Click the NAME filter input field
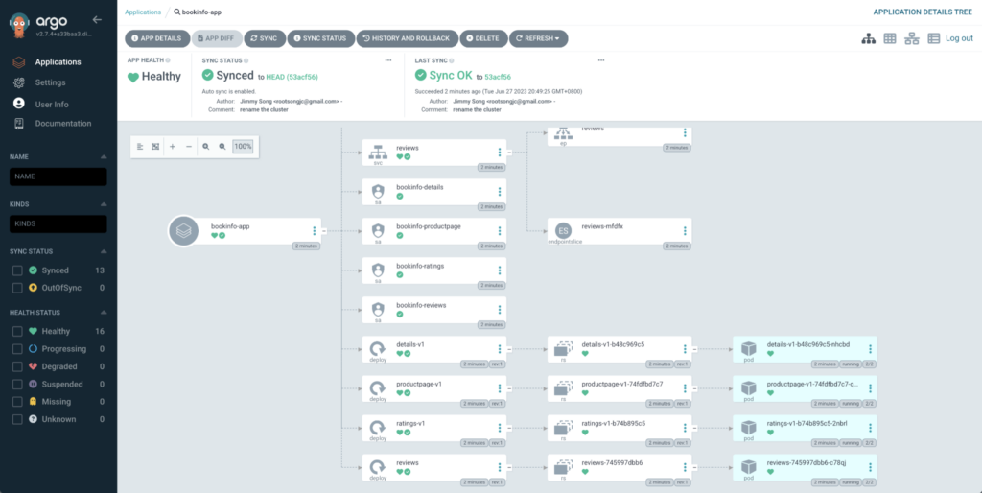 (x=58, y=176)
